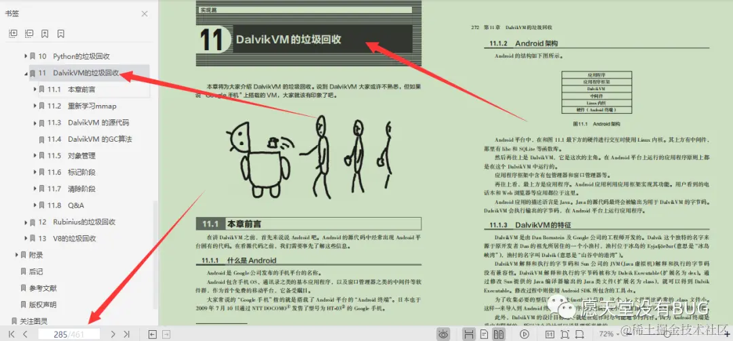
Task: Open the 关注图灵 bookmark
Action: point(34,321)
